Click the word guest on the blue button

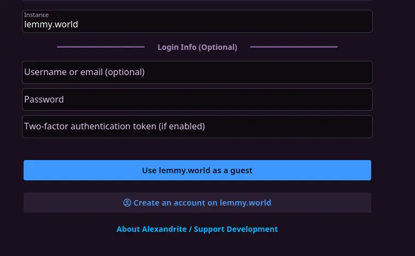click(241, 170)
